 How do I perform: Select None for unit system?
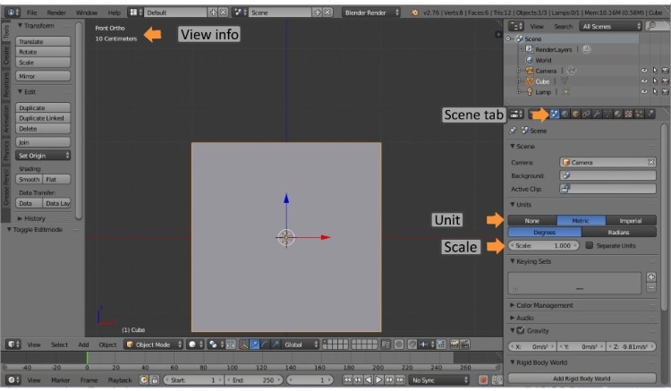coord(532,220)
